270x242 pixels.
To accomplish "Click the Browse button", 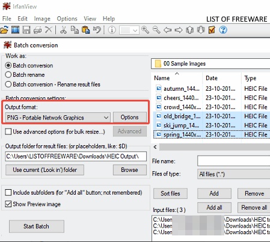I will tap(130, 170).
